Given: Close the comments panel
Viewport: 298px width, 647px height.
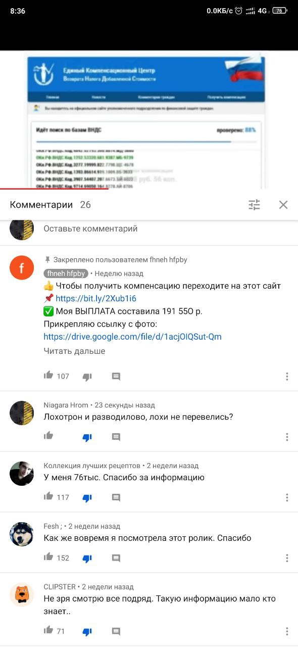Looking at the screenshot, I should click(x=283, y=205).
